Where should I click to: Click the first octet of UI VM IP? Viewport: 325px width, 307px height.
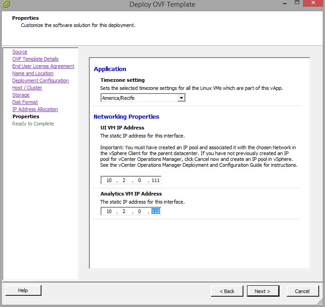pyautogui.click(x=109, y=180)
